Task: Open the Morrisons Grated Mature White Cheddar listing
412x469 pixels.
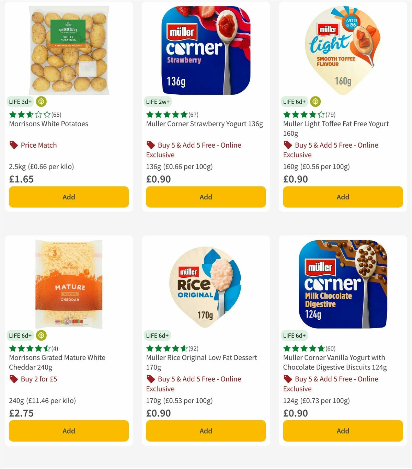Action: [57, 362]
